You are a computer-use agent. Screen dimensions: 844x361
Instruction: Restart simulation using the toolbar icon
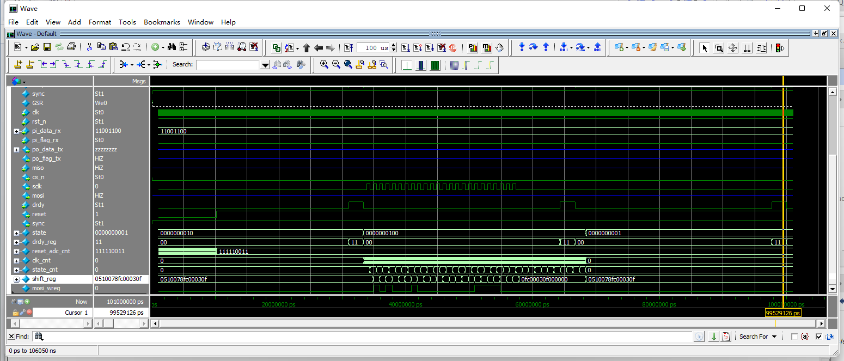(349, 47)
